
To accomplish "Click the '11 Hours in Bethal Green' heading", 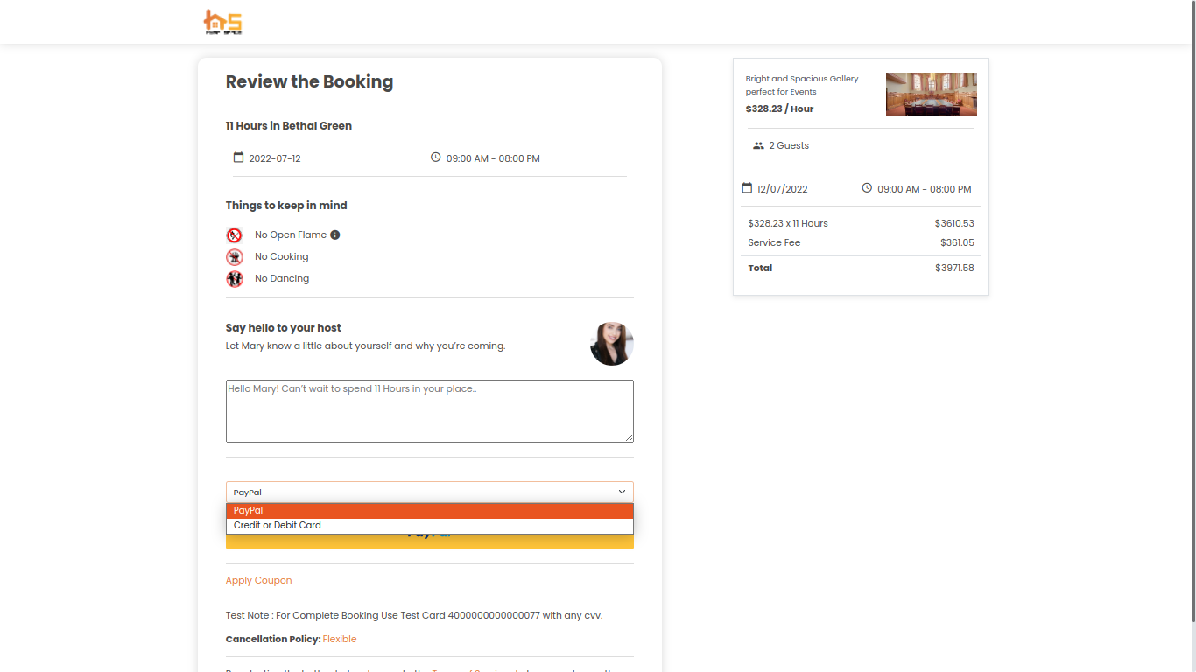I will (289, 125).
